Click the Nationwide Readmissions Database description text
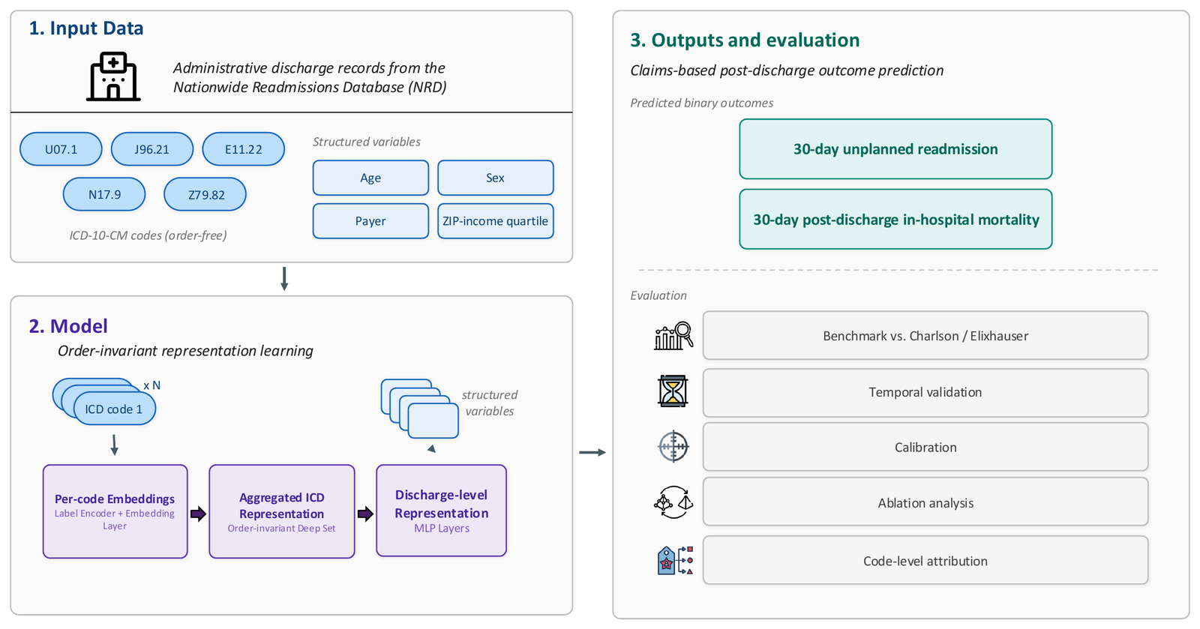This screenshot has width=1200, height=629. pos(310,77)
